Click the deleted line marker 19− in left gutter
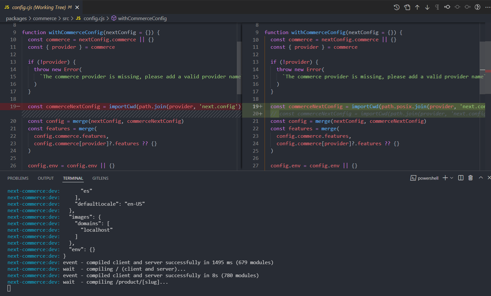The height and width of the screenshot is (296, 491). [15, 107]
